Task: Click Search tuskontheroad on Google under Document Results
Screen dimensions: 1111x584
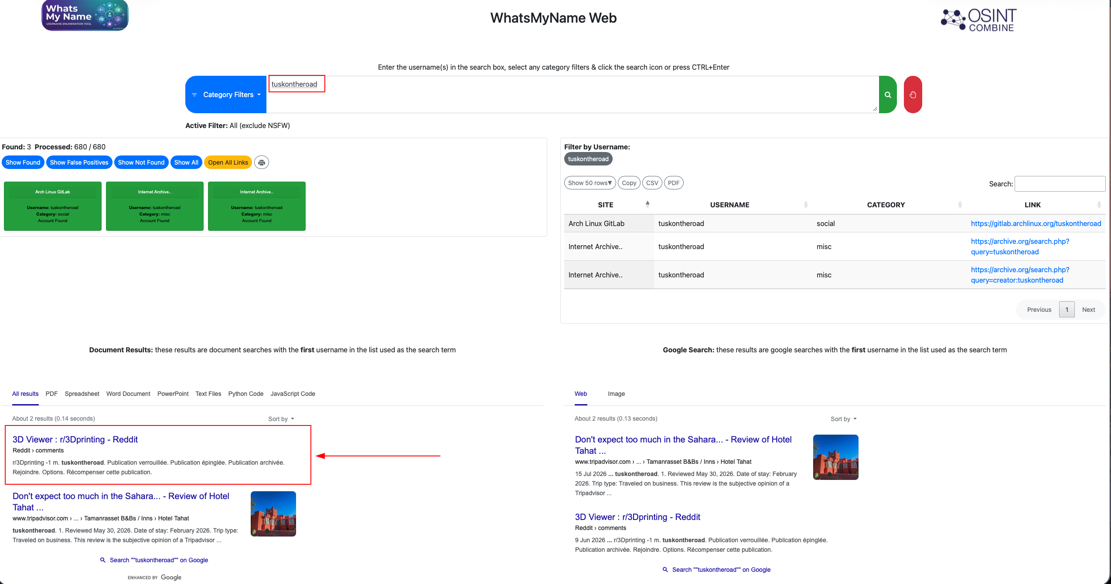Action: pyautogui.click(x=159, y=560)
